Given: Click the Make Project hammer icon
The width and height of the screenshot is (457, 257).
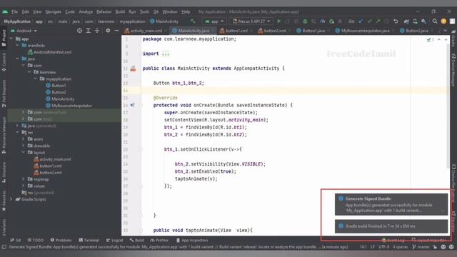Looking at the screenshot, I should (x=193, y=21).
